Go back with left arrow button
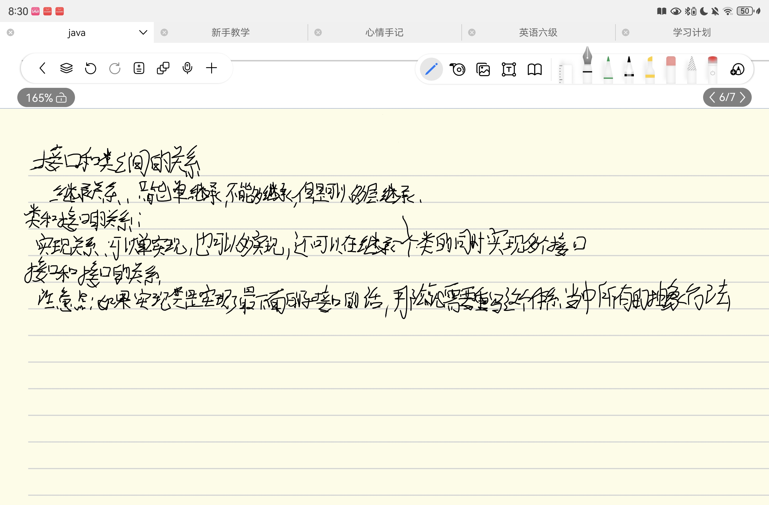Viewport: 769px width, 505px height. 42,68
